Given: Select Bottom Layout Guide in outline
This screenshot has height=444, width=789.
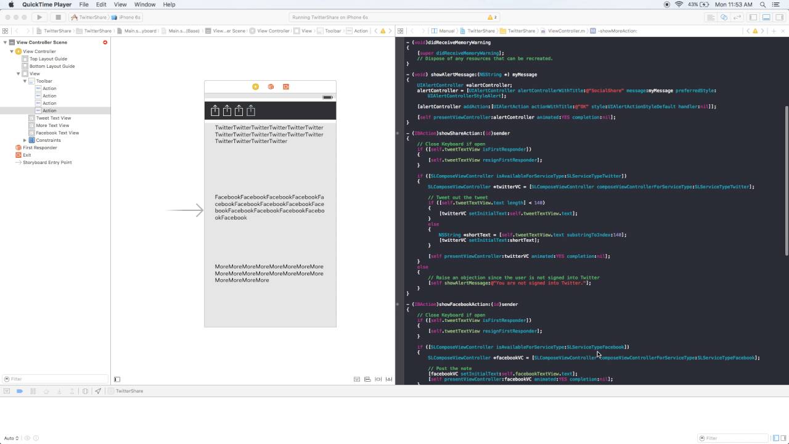Looking at the screenshot, I should 52,66.
